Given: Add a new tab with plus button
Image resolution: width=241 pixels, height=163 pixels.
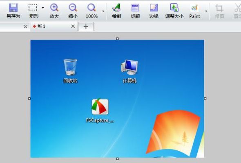Looking at the screenshot, I should pos(86,26).
